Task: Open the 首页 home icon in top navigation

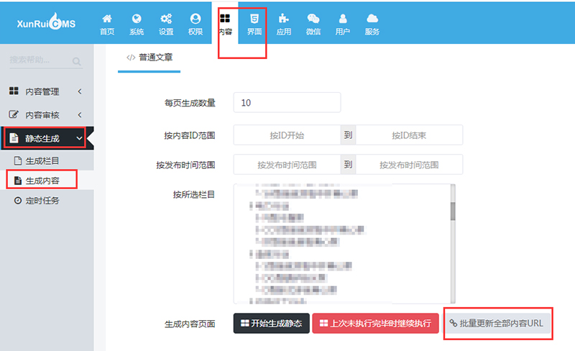Action: pos(107,24)
